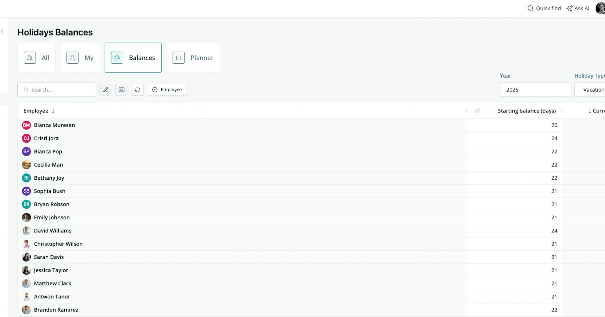The width and height of the screenshot is (605, 317).
Task: Open Quick find search
Action: click(544, 8)
